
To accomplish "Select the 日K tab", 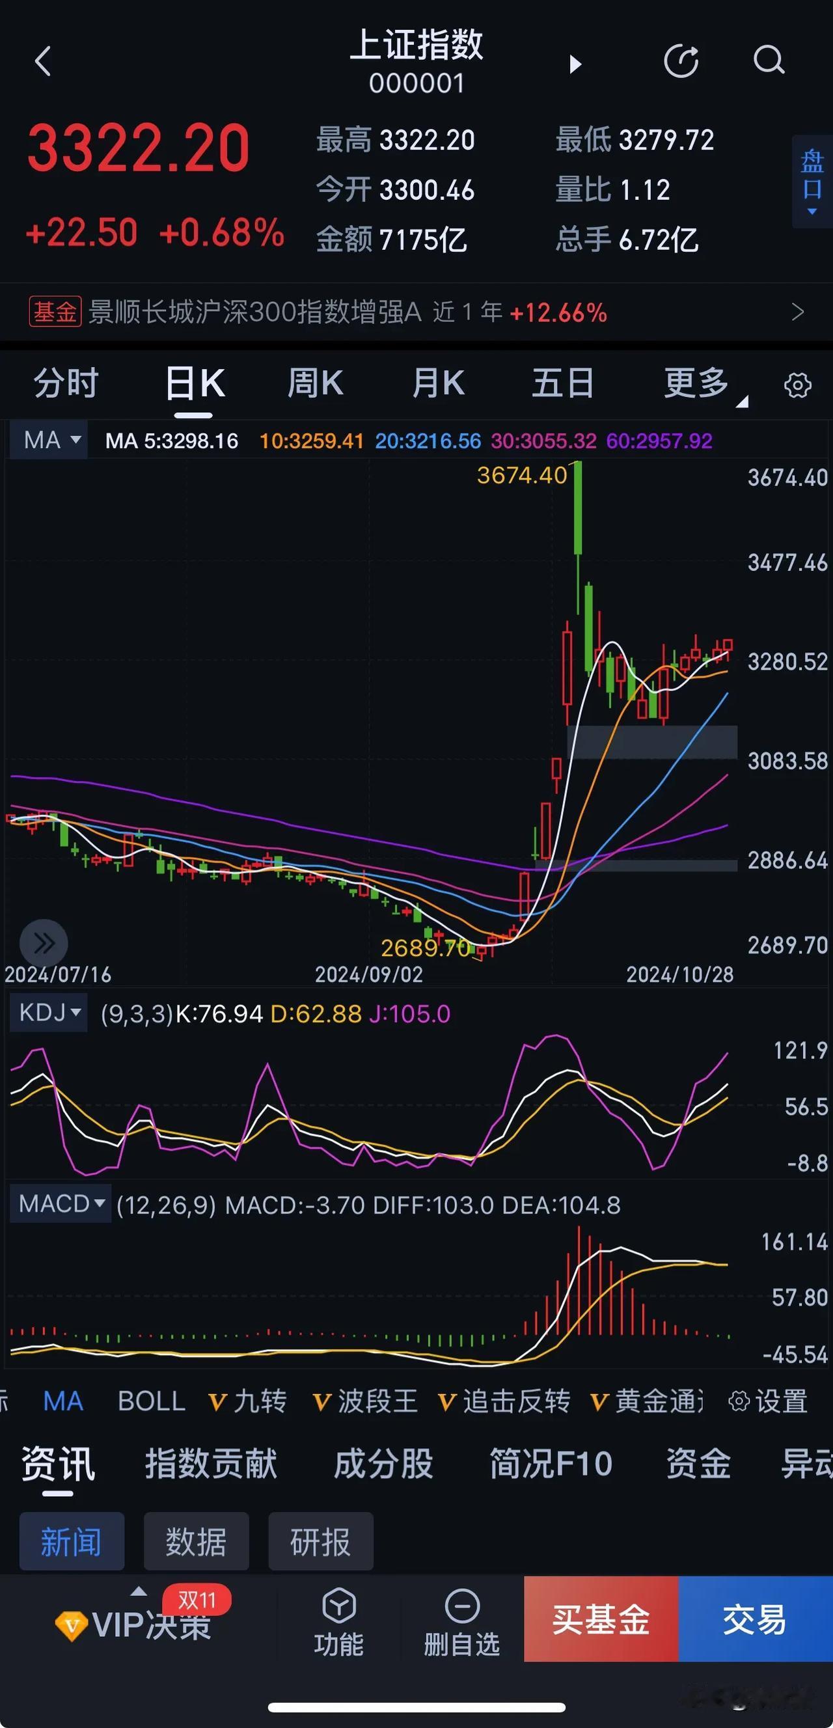I will click(195, 384).
